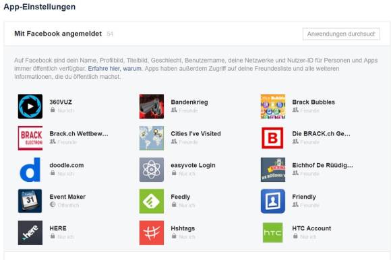The image size is (391, 260).
Task: Select the Friendly app icon
Action: (x=273, y=201)
